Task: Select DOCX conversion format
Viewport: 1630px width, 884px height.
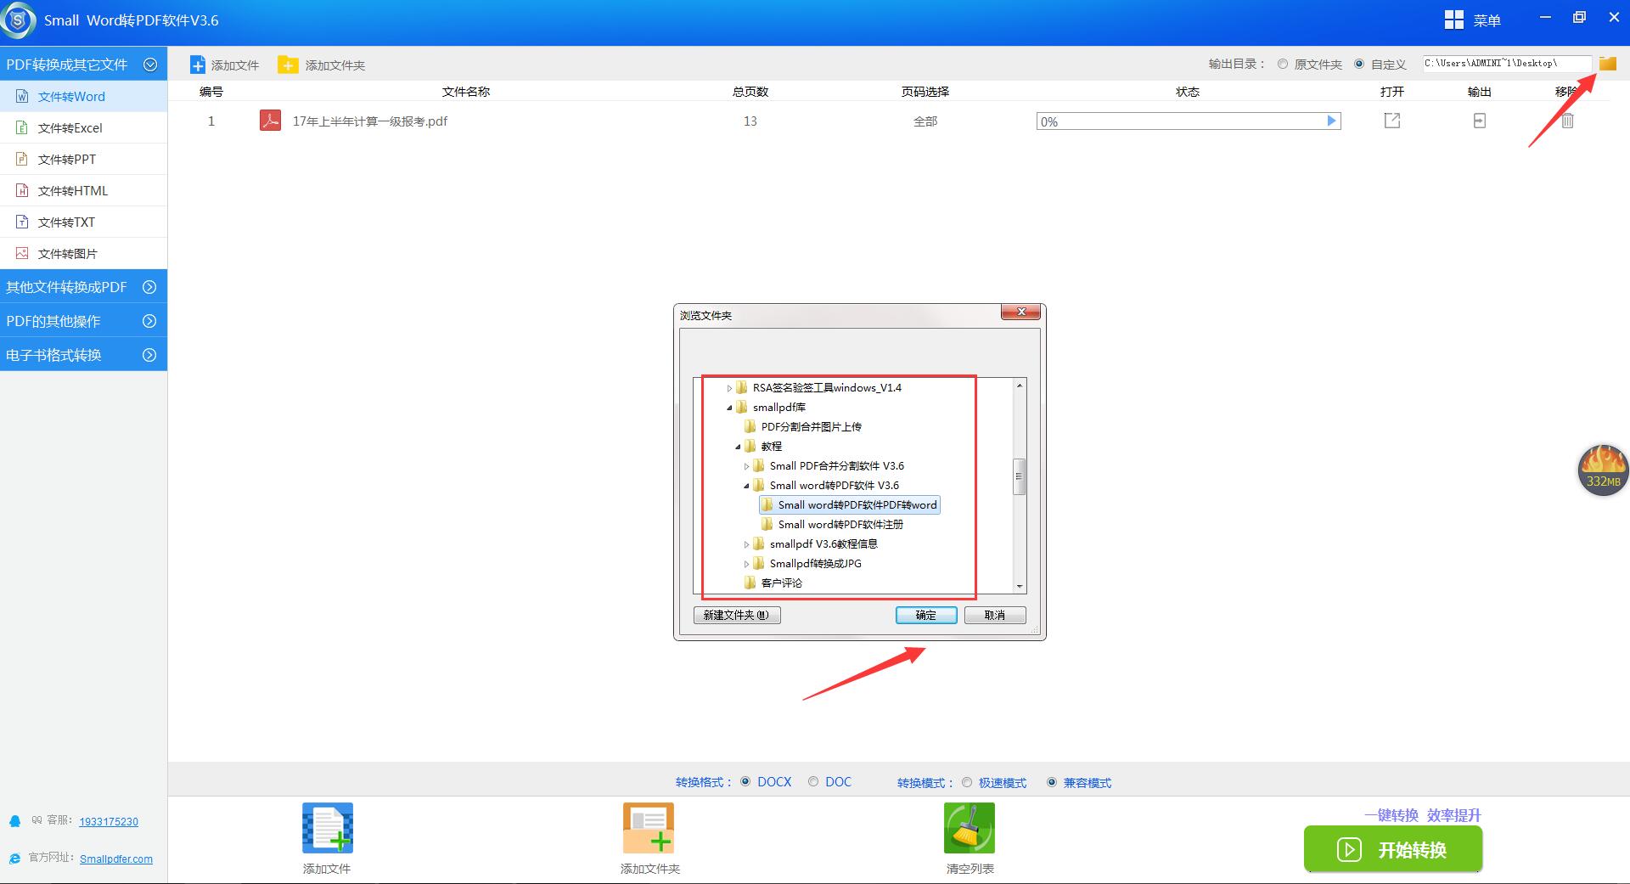Action: (x=745, y=781)
